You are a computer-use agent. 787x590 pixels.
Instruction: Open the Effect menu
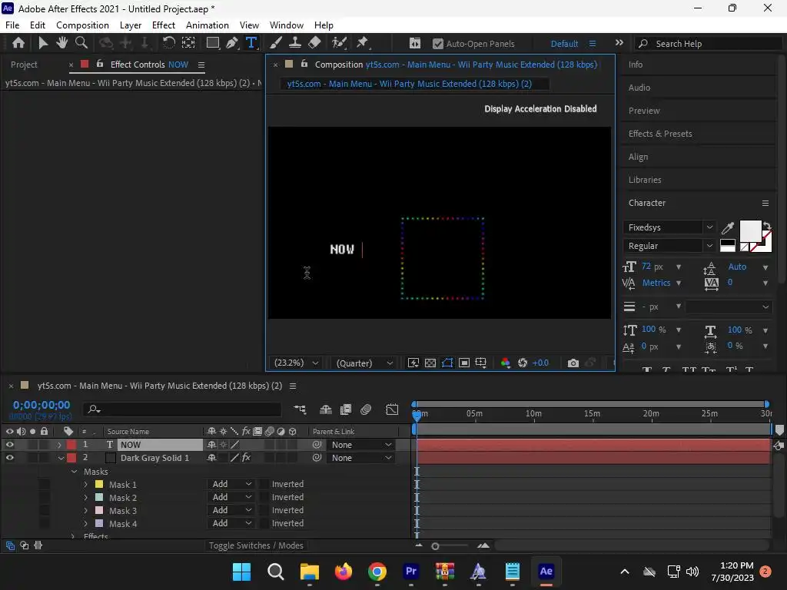click(164, 25)
